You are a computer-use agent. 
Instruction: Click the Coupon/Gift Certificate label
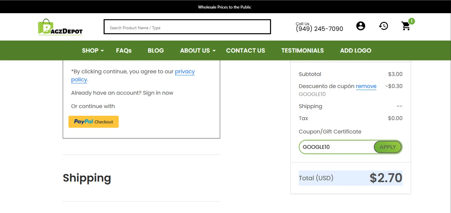point(330,131)
